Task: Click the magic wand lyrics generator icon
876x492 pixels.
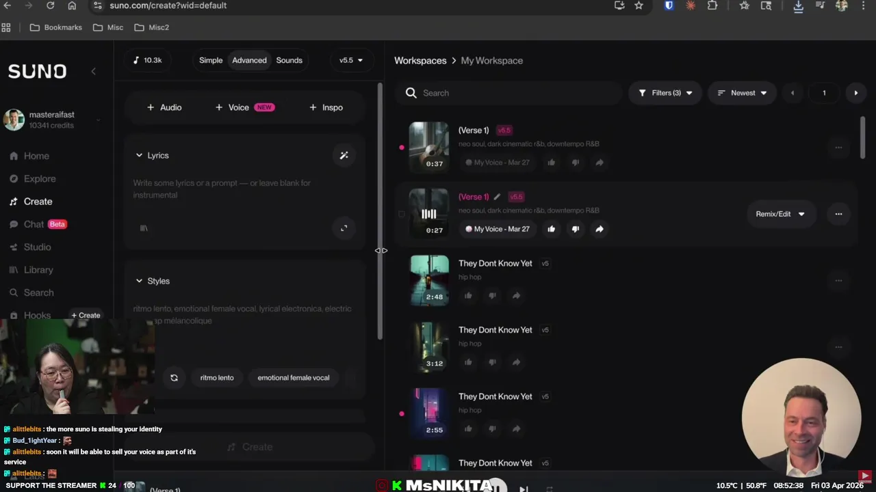Action: 344,155
